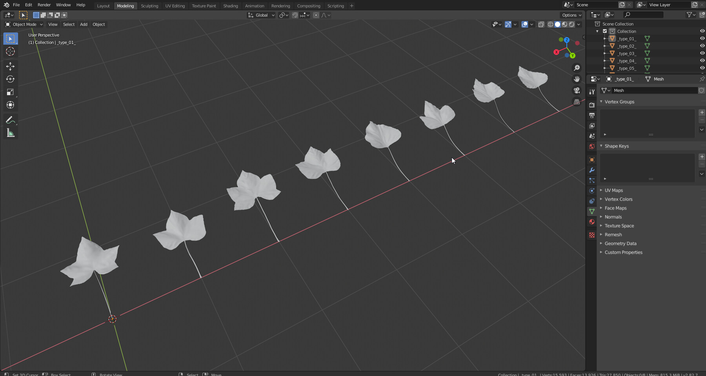The image size is (706, 376).
Task: Open the Options popover in viewport header
Action: tap(571, 15)
